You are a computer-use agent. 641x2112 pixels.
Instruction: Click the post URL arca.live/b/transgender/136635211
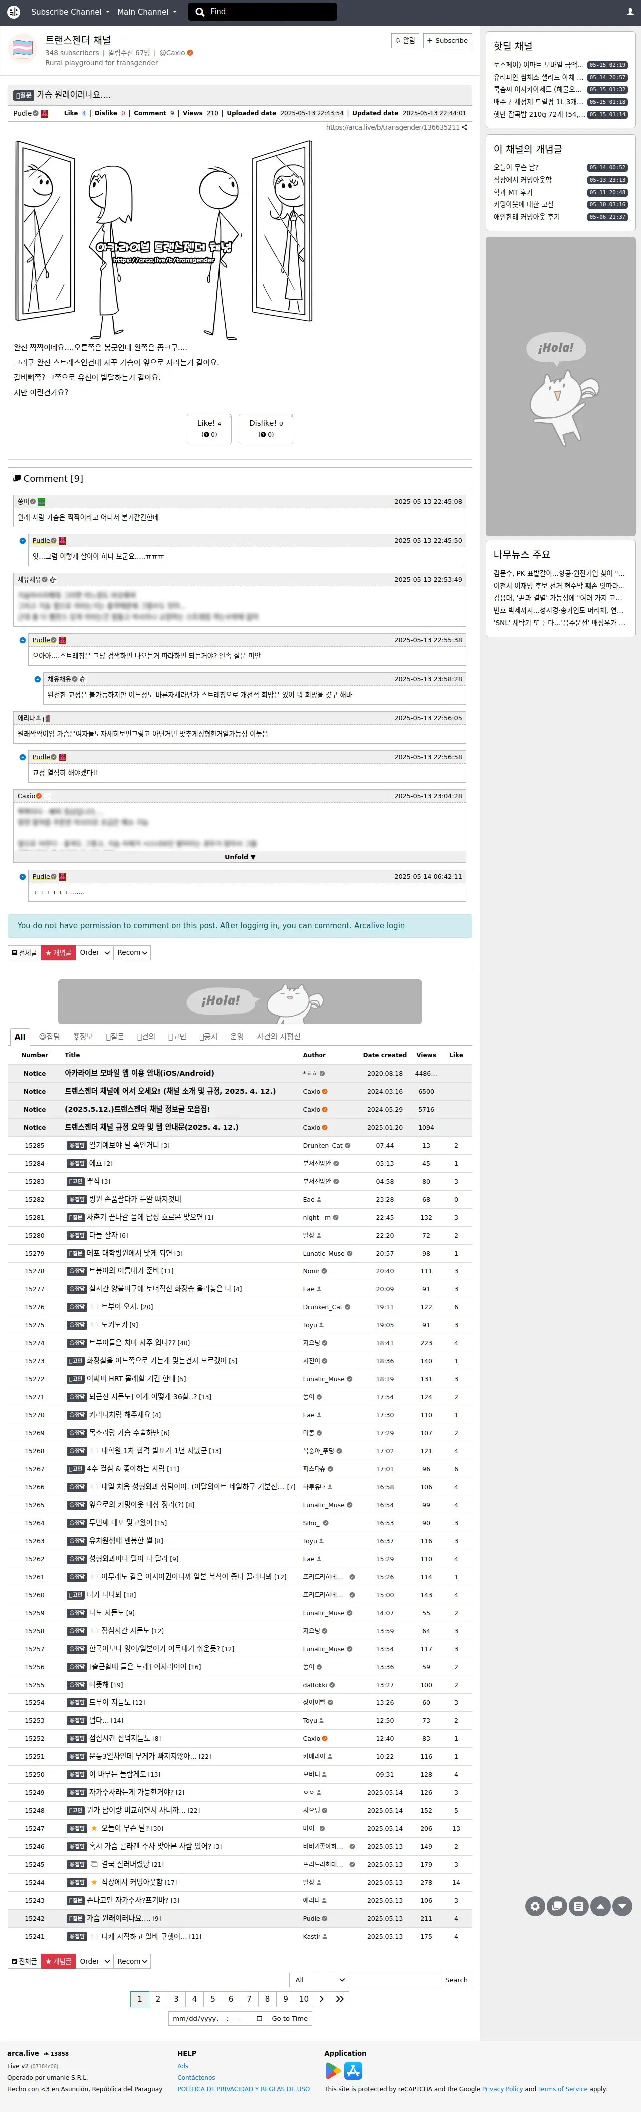click(392, 127)
